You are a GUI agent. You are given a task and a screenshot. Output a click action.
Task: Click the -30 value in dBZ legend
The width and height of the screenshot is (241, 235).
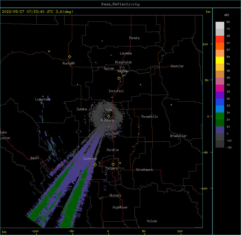(229, 147)
